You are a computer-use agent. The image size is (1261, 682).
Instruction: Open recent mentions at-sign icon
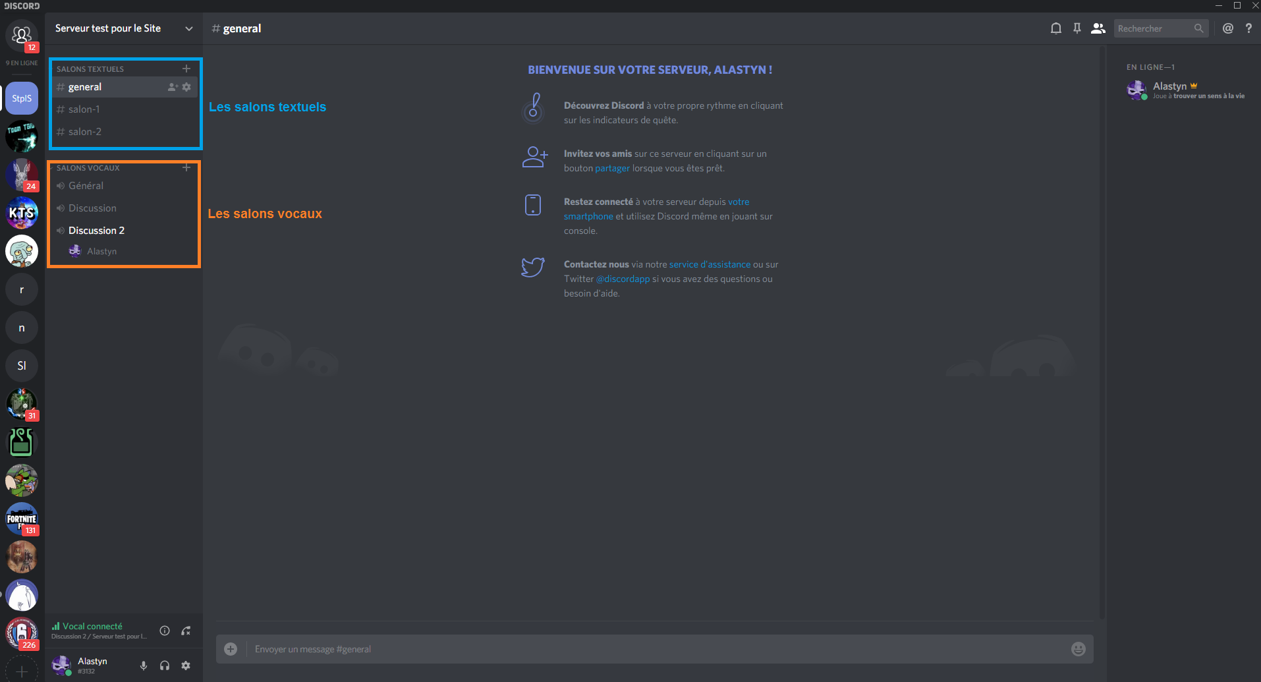click(1228, 28)
